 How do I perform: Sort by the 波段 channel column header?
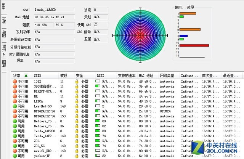64,75
